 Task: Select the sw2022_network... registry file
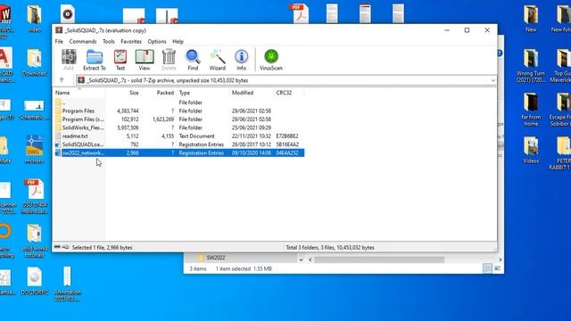tap(179, 152)
